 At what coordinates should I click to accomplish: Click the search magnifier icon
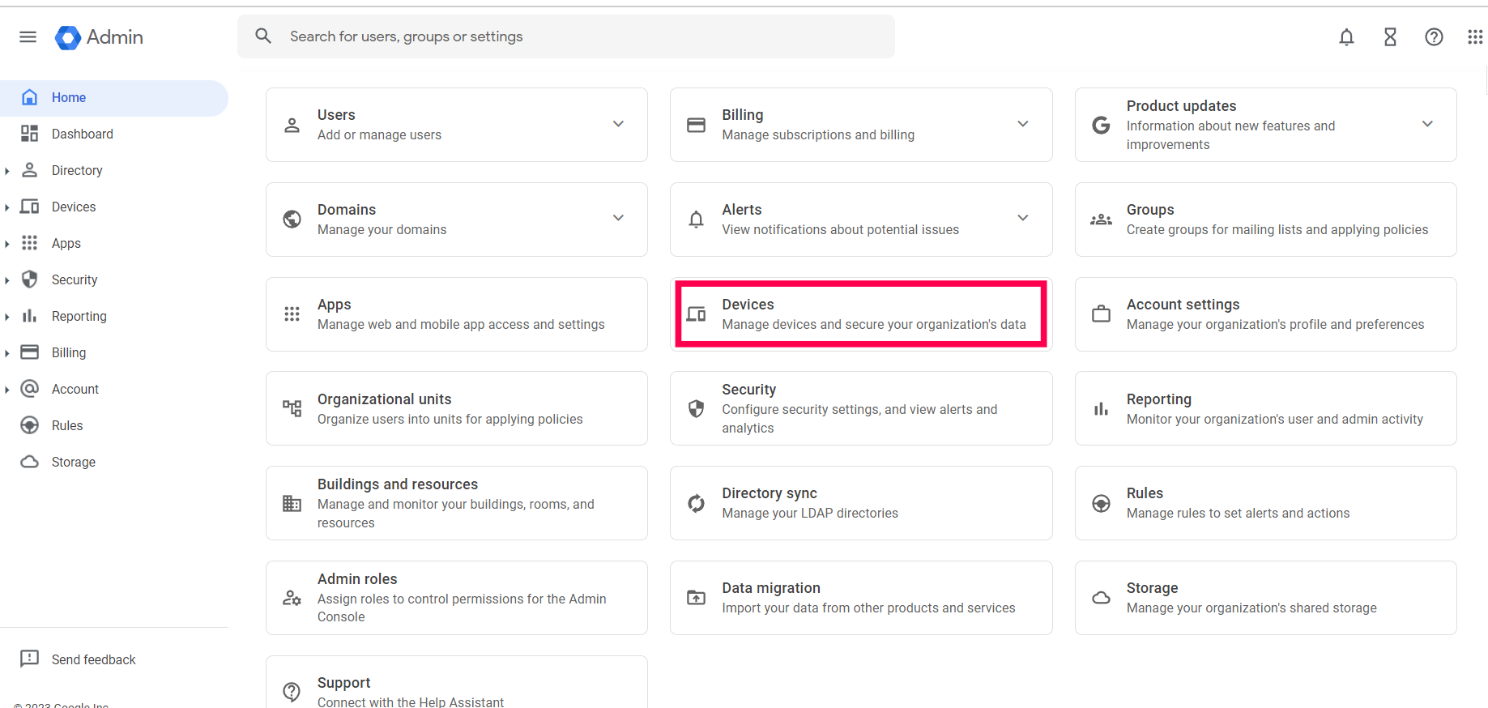point(263,36)
